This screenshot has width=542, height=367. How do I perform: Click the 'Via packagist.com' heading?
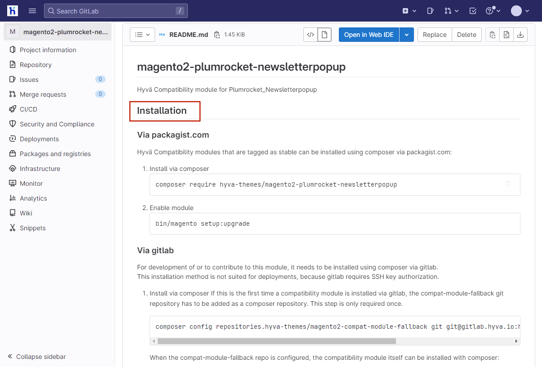point(173,135)
